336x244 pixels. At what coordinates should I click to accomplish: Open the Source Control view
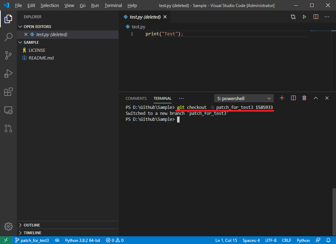(8, 55)
